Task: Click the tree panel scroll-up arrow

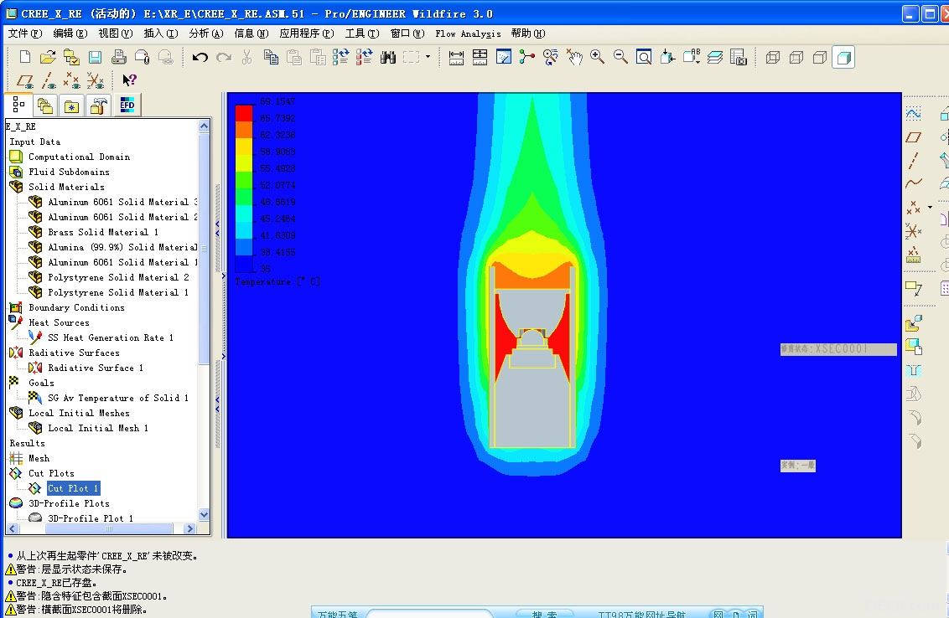Action: tap(204, 126)
